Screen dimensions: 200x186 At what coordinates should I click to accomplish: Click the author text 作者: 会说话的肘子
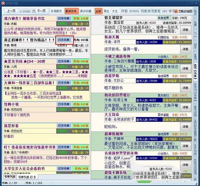(x=120, y=119)
